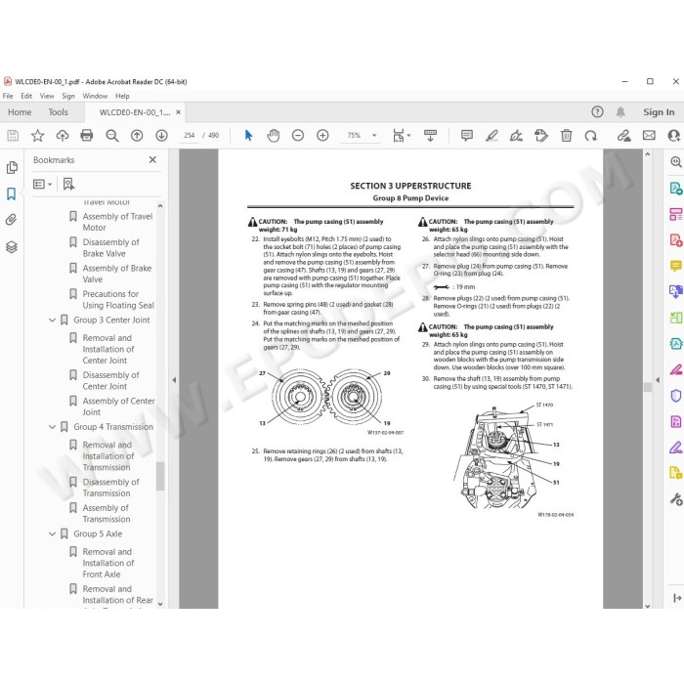
Task: Add a sticky note comment
Action: [x=467, y=136]
